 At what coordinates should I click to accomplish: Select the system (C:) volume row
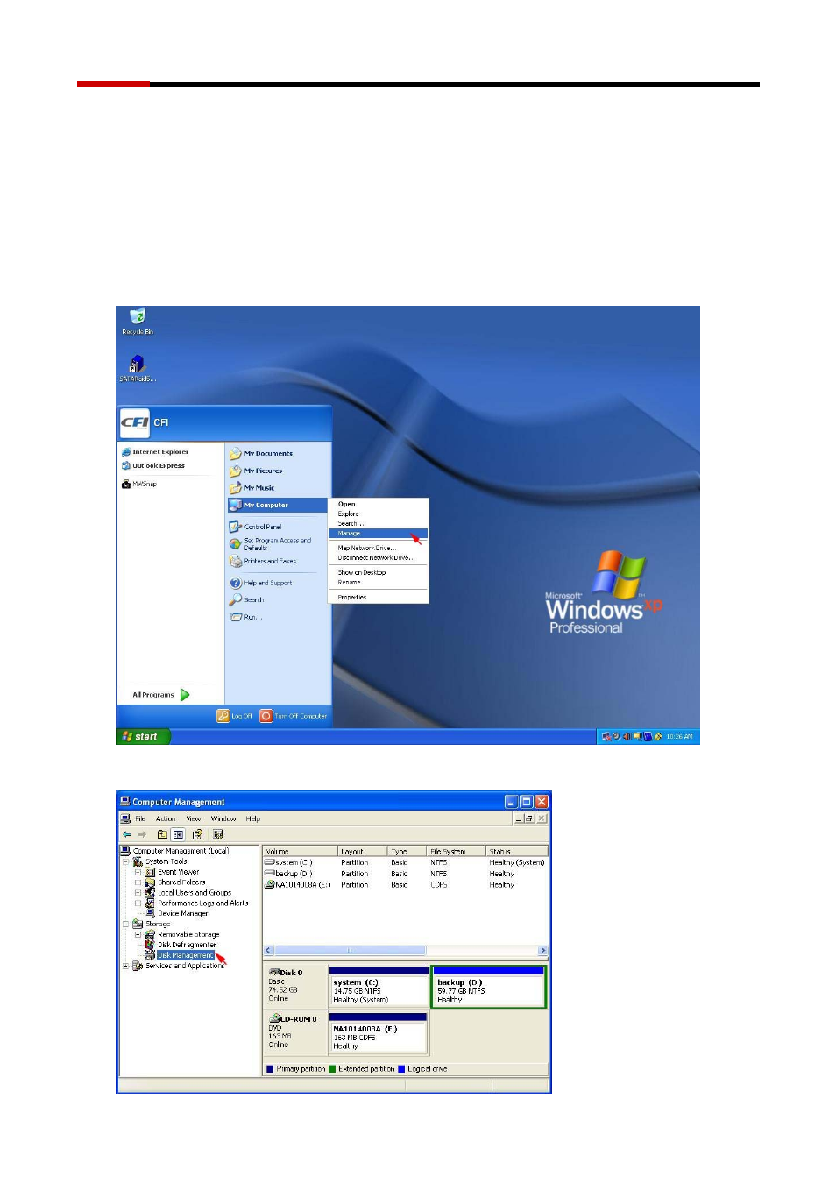(405, 863)
